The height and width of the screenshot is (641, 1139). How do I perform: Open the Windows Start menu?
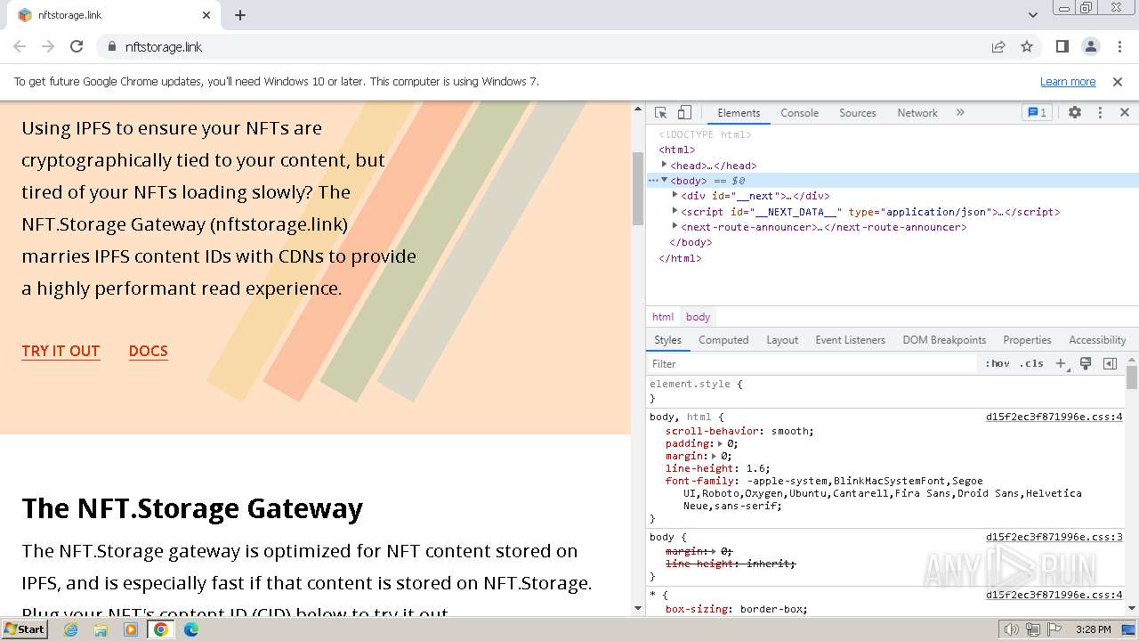24,629
